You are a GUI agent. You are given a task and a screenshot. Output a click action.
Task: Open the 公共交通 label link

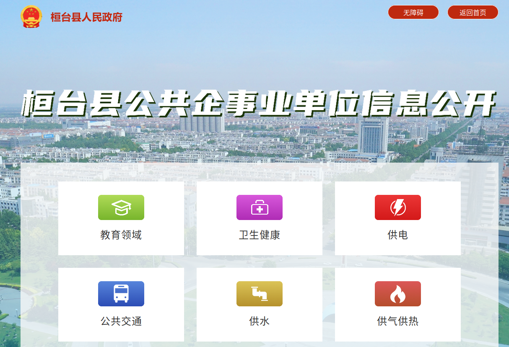(121, 321)
